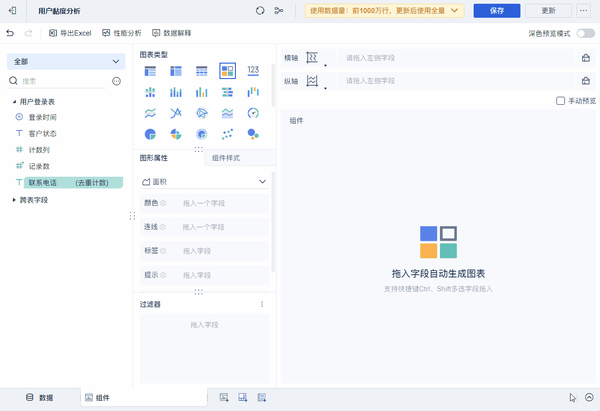This screenshot has height=411, width=600.
Task: Choose the bubble chart type
Action: (253, 134)
